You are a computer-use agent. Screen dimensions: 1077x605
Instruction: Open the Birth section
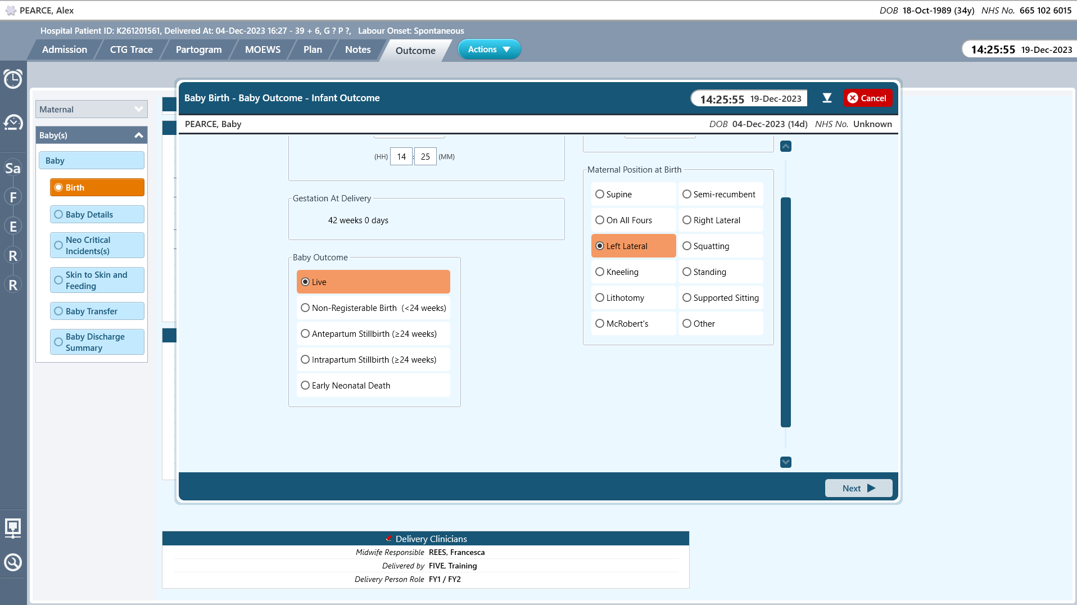(x=97, y=187)
